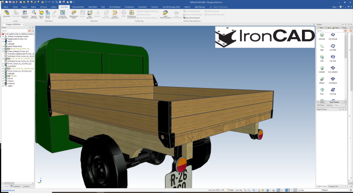This screenshot has height=193, width=353.
Task: Switch to the Sketch ribbon tab
Action: click(33, 7)
